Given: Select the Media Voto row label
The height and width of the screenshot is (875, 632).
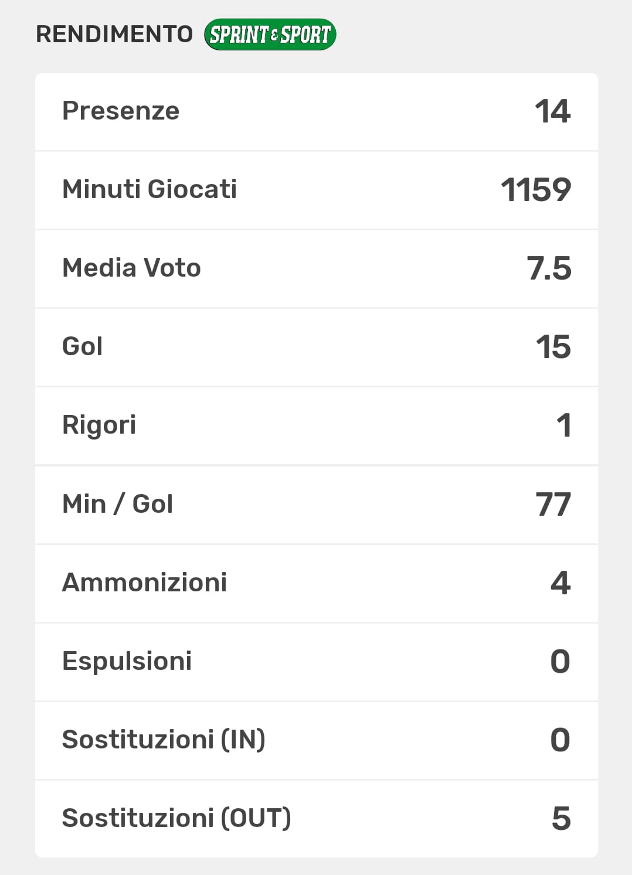Looking at the screenshot, I should coord(131,268).
